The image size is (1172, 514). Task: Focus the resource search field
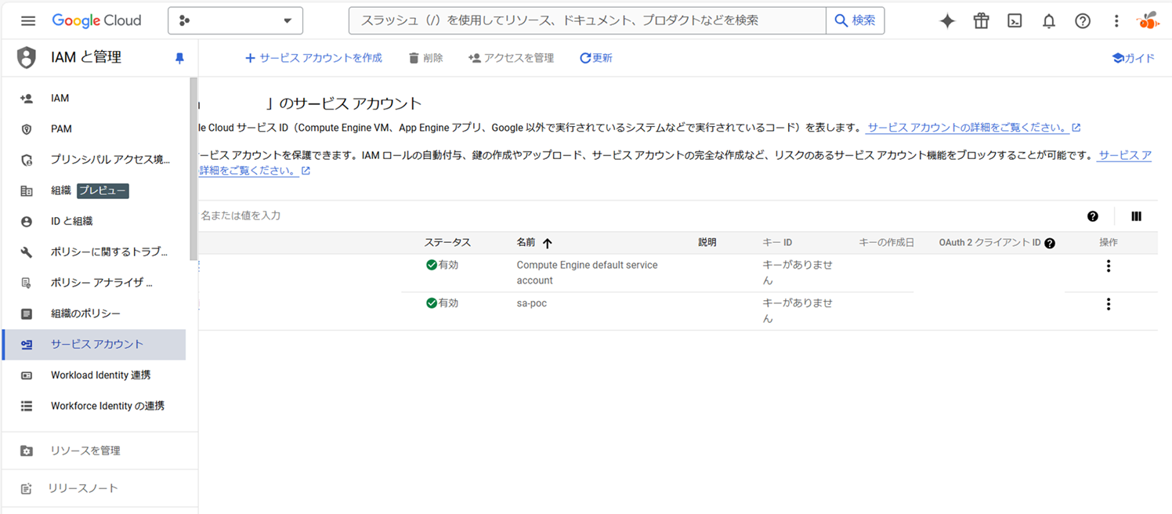tap(588, 21)
